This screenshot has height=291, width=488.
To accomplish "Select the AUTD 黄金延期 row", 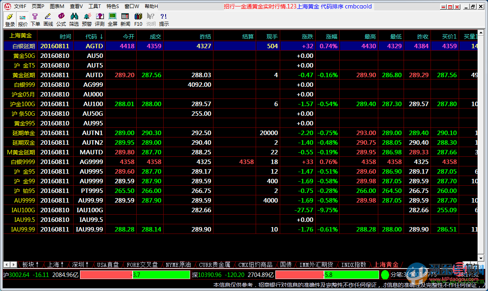I will (x=95, y=75).
